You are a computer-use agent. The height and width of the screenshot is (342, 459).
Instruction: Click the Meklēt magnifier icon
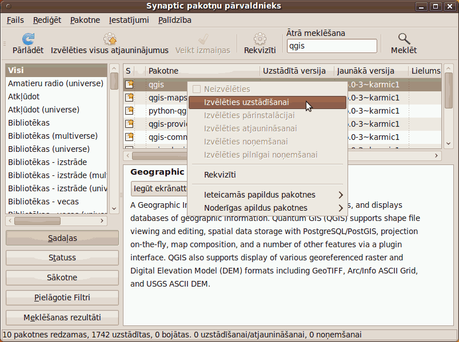pos(404,39)
